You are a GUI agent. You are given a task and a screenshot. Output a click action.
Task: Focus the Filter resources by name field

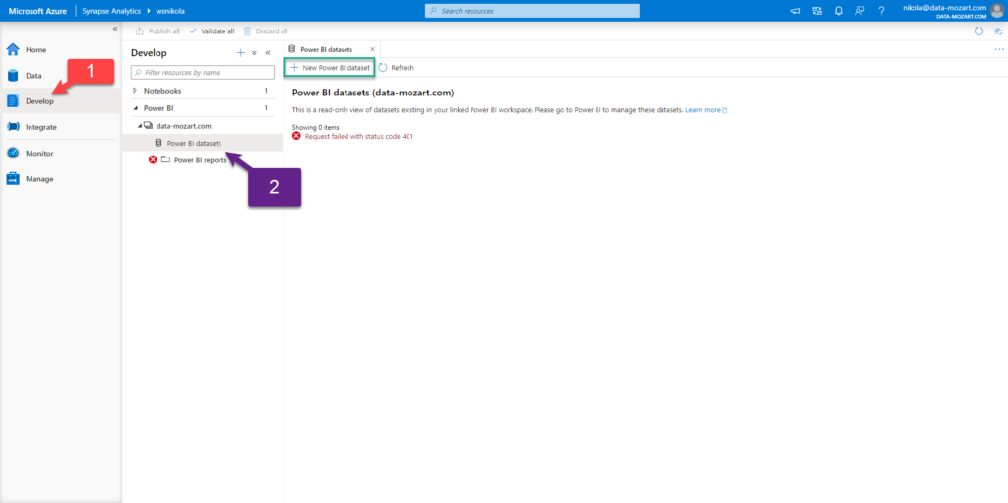(x=203, y=73)
